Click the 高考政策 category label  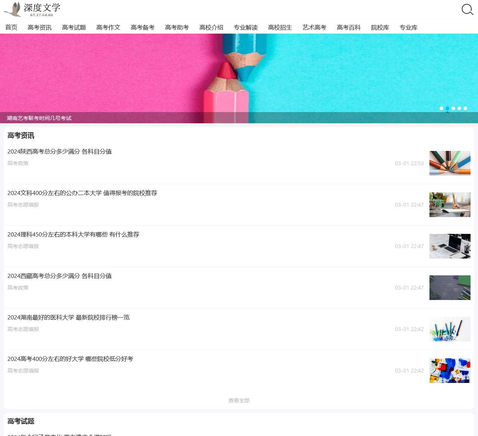click(x=18, y=163)
